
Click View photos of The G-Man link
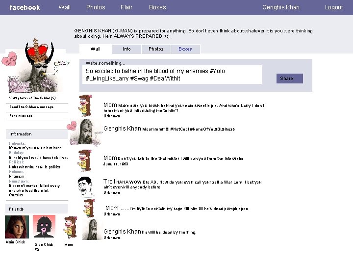point(32,98)
